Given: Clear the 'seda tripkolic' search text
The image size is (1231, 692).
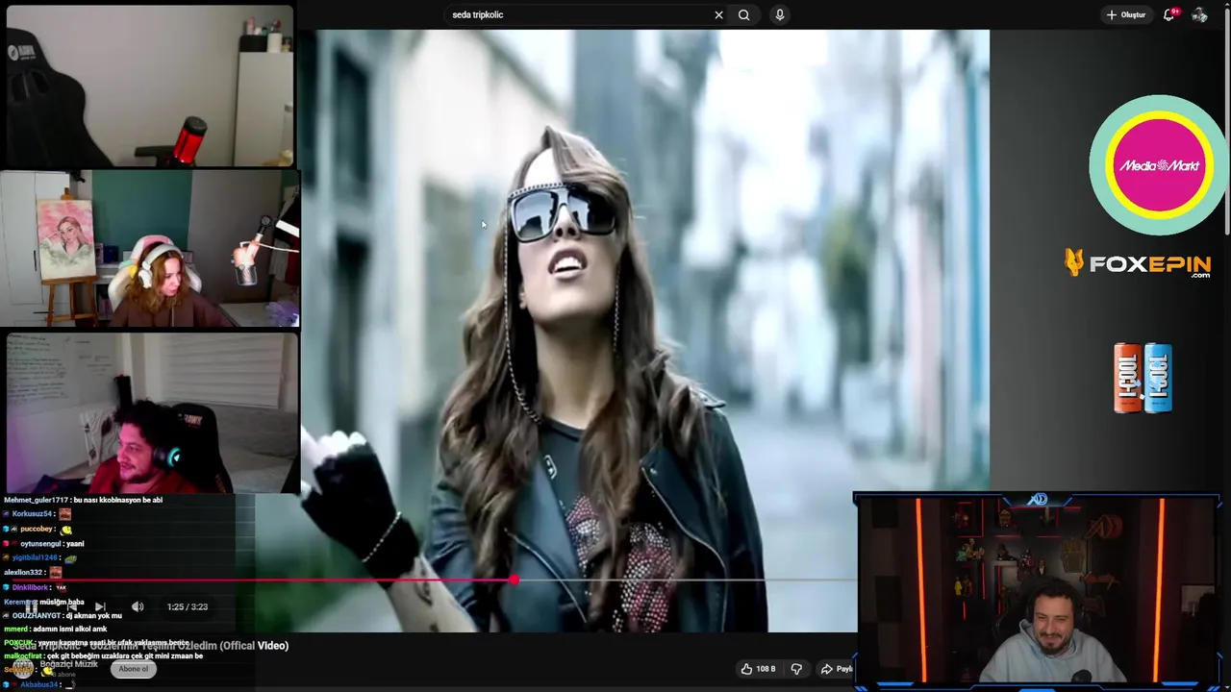Looking at the screenshot, I should point(718,14).
